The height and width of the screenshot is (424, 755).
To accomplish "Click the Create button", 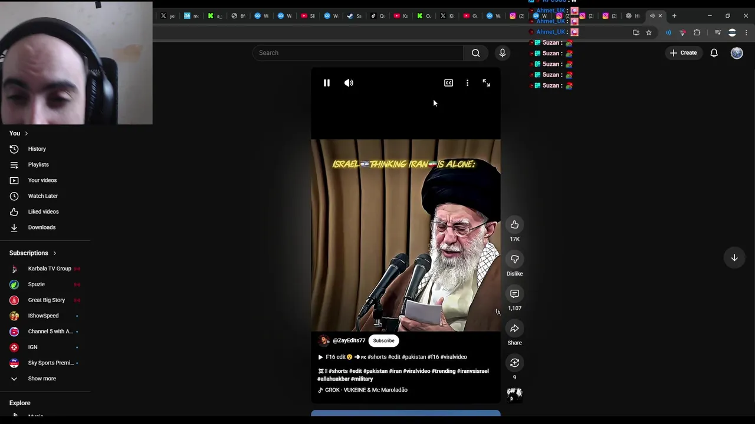I will pos(683,53).
